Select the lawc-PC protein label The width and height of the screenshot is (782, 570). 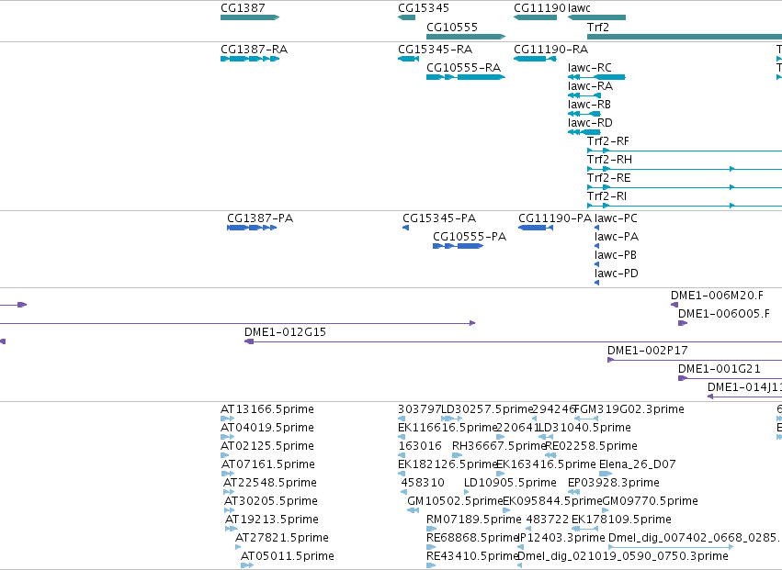click(616, 218)
